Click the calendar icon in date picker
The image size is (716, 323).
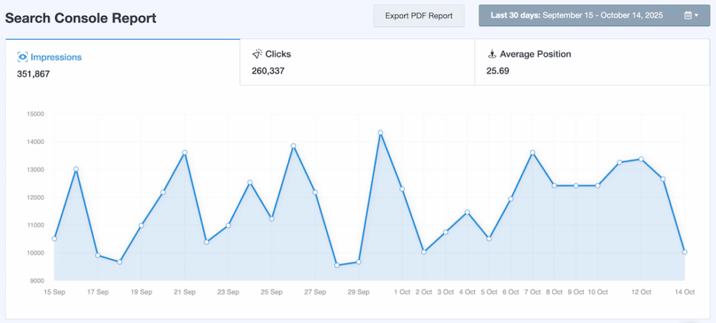pos(687,15)
